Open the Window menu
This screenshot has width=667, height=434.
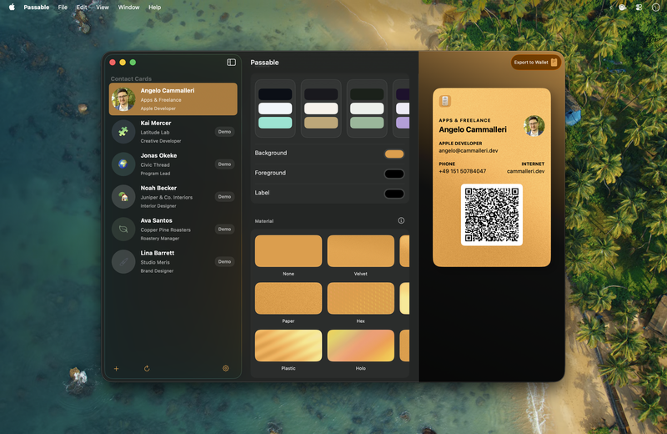pos(128,8)
